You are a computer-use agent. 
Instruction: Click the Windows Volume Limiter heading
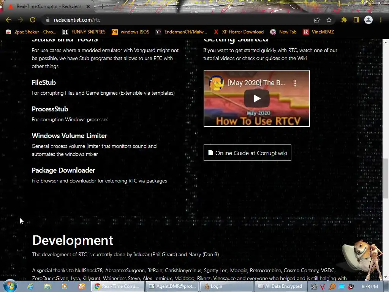pyautogui.click(x=70, y=136)
